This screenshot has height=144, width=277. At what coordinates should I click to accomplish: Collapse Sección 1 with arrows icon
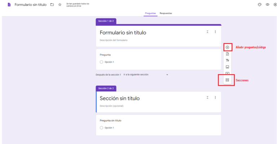pyautogui.click(x=207, y=32)
